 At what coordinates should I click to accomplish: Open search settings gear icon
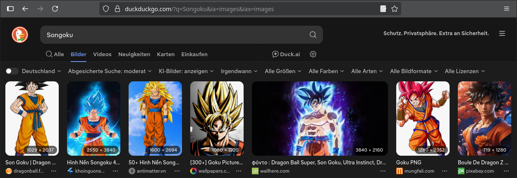pos(313,54)
